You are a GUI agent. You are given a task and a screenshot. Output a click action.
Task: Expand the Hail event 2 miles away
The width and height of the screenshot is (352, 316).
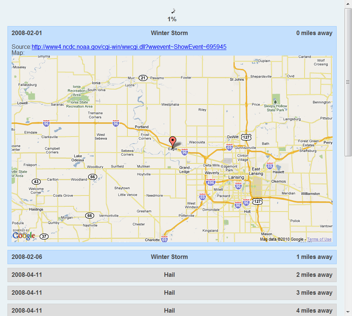[x=172, y=275]
